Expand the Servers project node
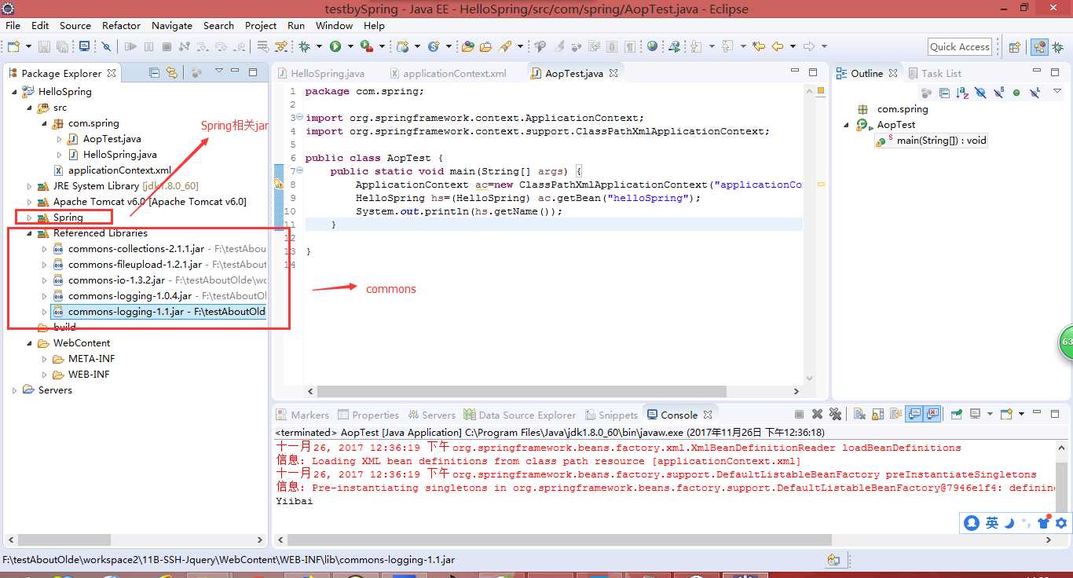The width and height of the screenshot is (1073, 578). pyautogui.click(x=15, y=390)
